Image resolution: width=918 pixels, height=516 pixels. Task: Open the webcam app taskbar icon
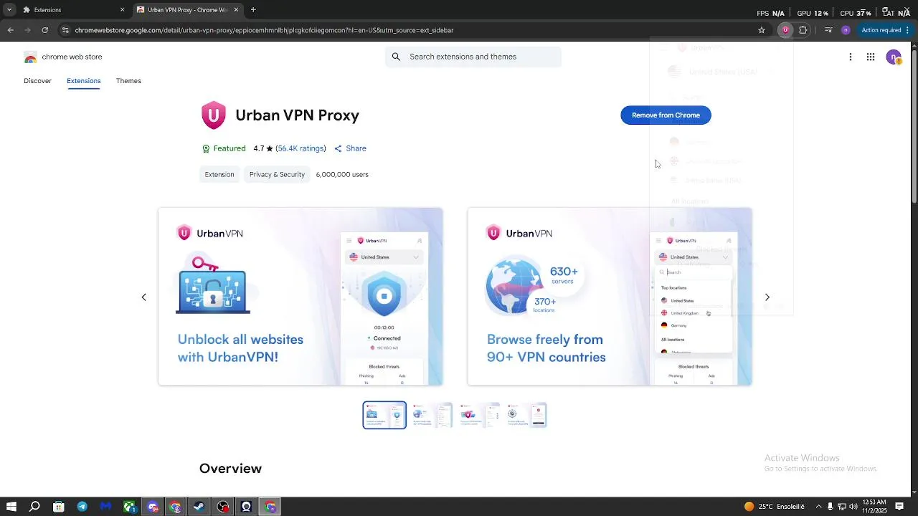point(247,507)
